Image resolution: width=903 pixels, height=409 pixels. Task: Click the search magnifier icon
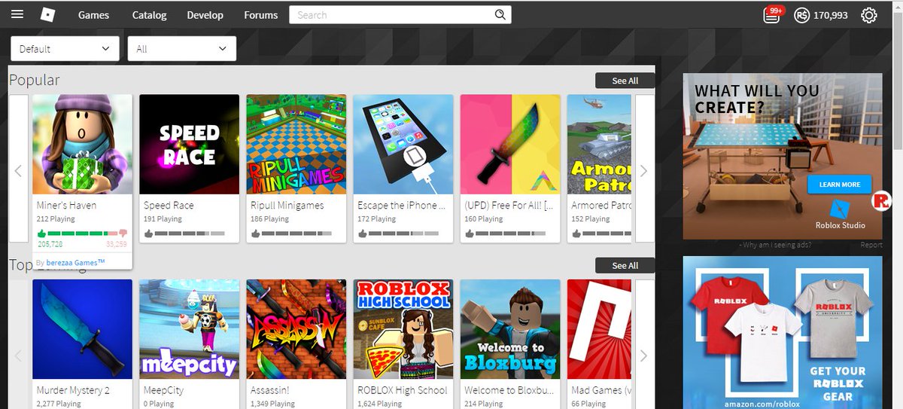[500, 14]
